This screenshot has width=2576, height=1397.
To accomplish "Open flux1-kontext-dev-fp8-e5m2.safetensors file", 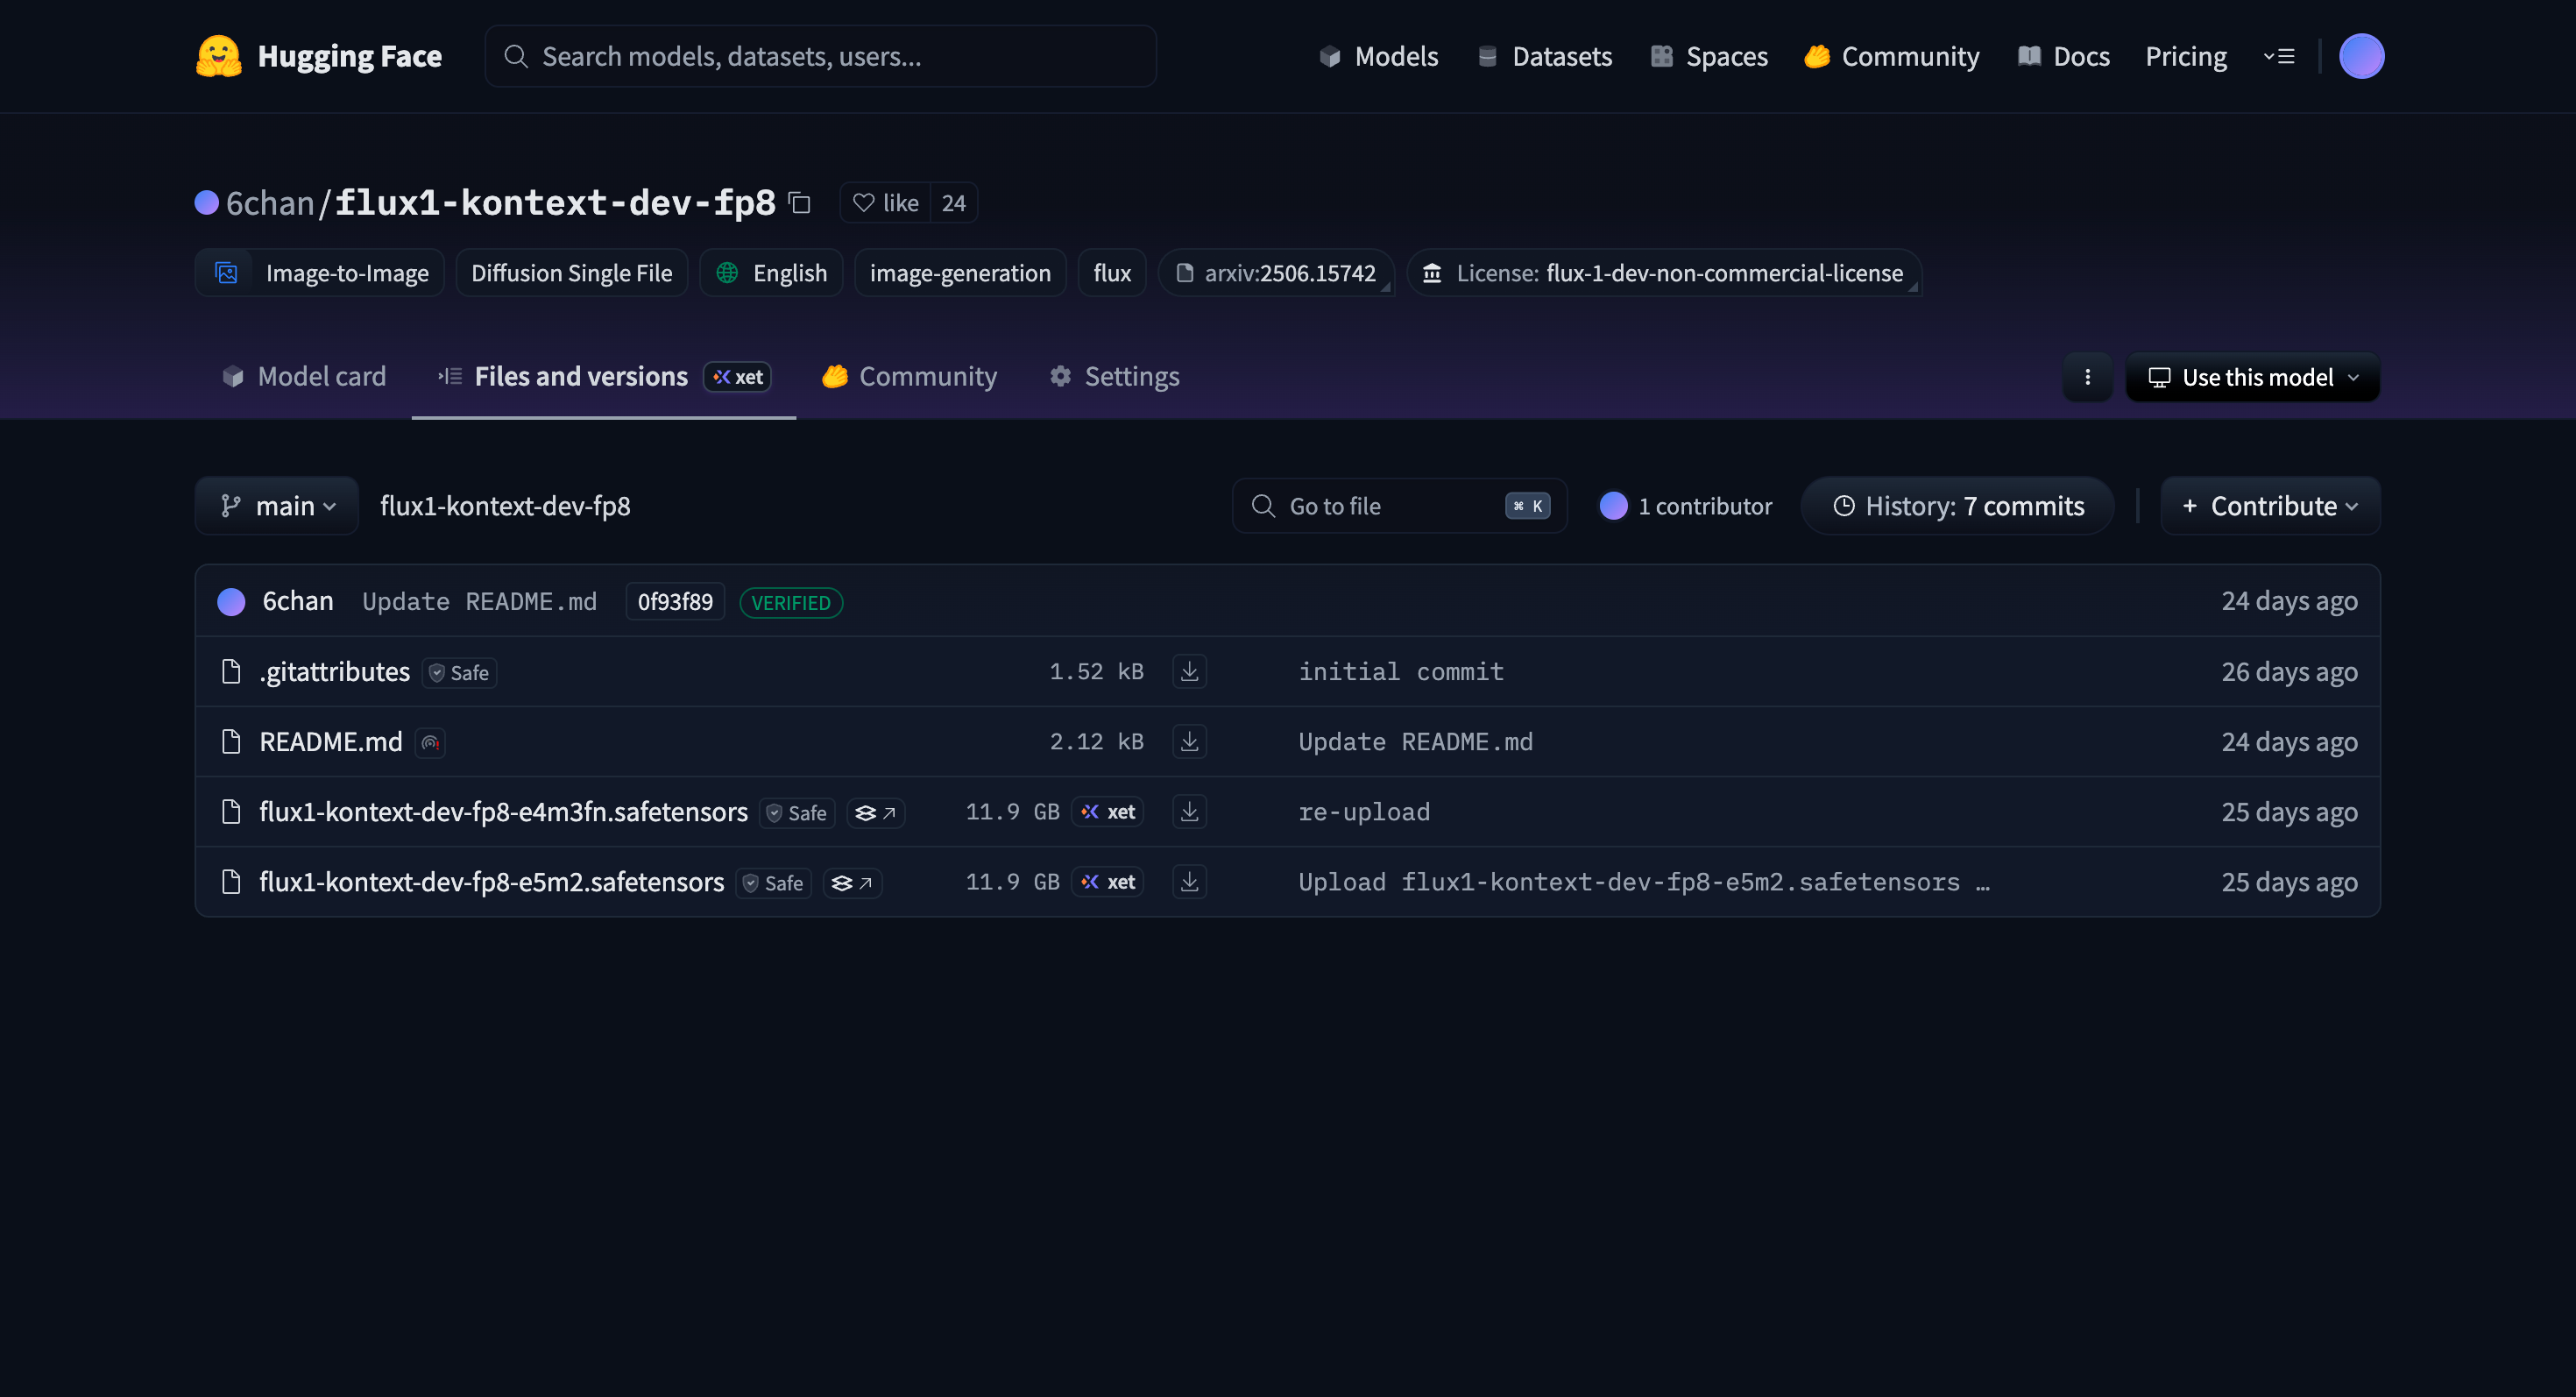I will pyautogui.click(x=492, y=881).
